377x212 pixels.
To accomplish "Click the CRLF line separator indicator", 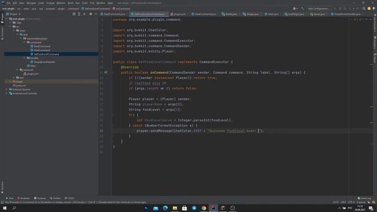I will [343, 203].
